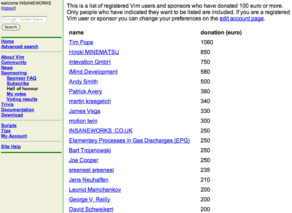The width and height of the screenshot is (292, 213).
Task: Open Andy Smith link
Action: 83,82
